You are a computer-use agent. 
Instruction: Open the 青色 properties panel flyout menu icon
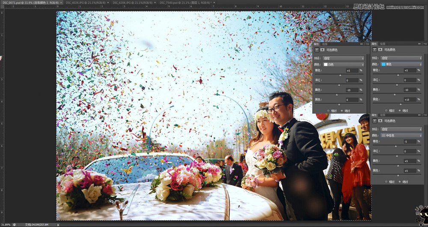425,44
